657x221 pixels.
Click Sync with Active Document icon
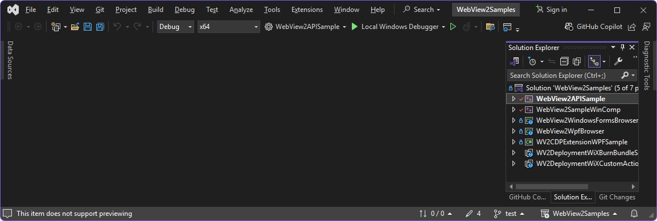(x=552, y=61)
